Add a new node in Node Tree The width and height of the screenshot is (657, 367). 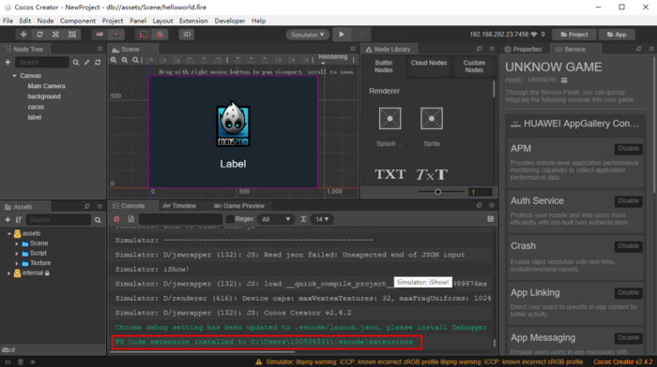(8, 63)
